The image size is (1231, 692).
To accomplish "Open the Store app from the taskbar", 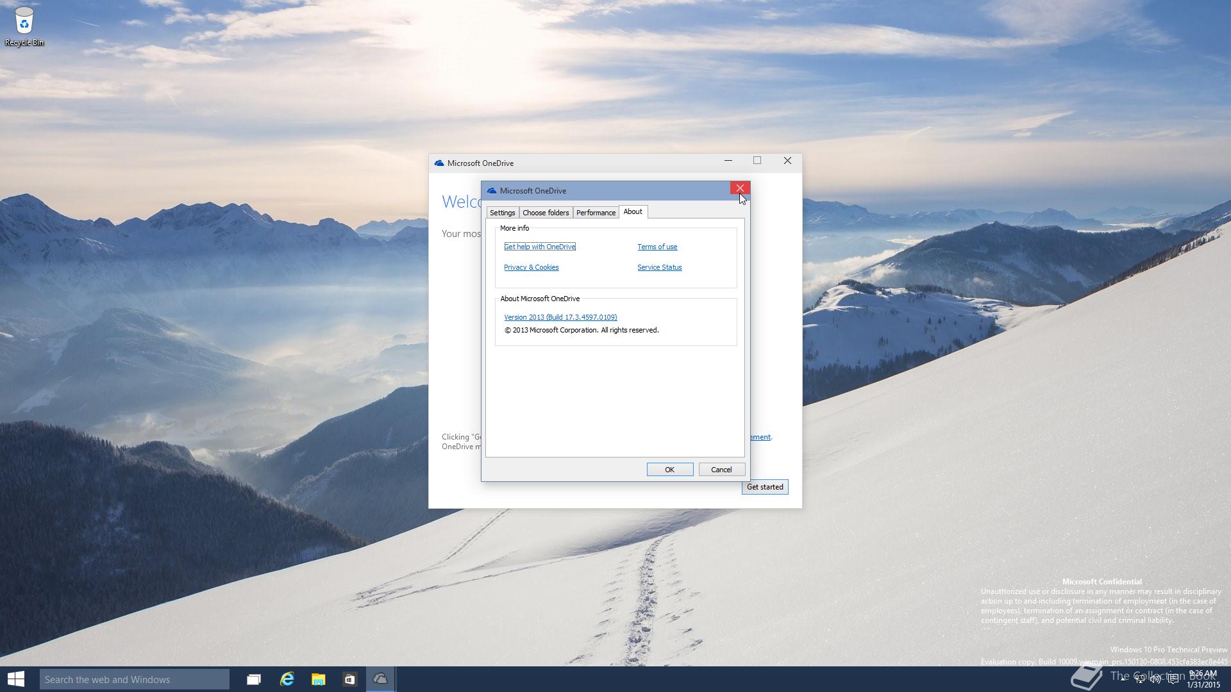I will [349, 679].
